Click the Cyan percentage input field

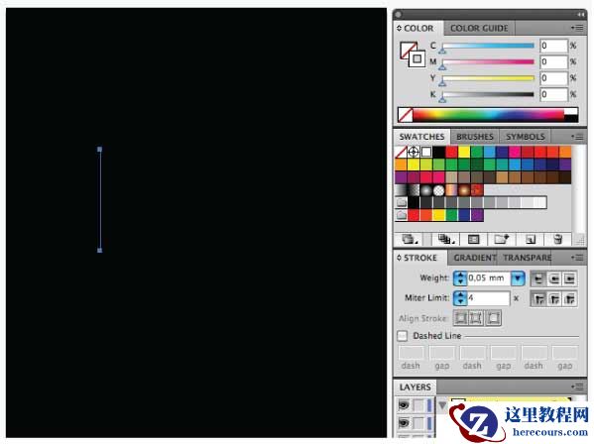554,46
